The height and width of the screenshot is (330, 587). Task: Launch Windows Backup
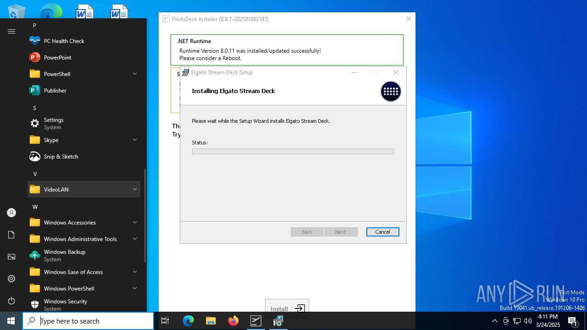pos(84,255)
